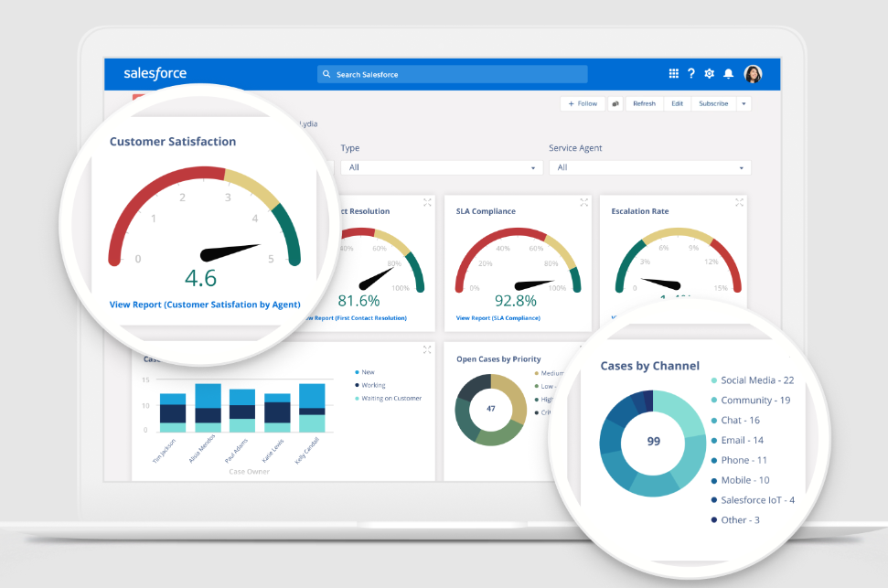Click the Subscribe button
The image size is (888, 588).
click(x=713, y=104)
